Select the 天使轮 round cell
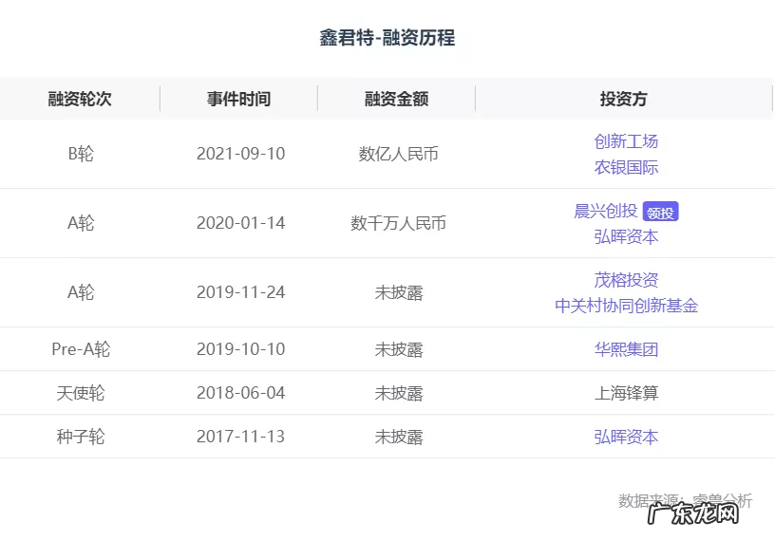 pyautogui.click(x=81, y=393)
